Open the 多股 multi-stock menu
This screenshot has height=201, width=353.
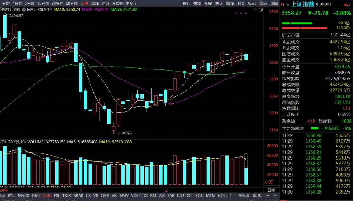208,4
